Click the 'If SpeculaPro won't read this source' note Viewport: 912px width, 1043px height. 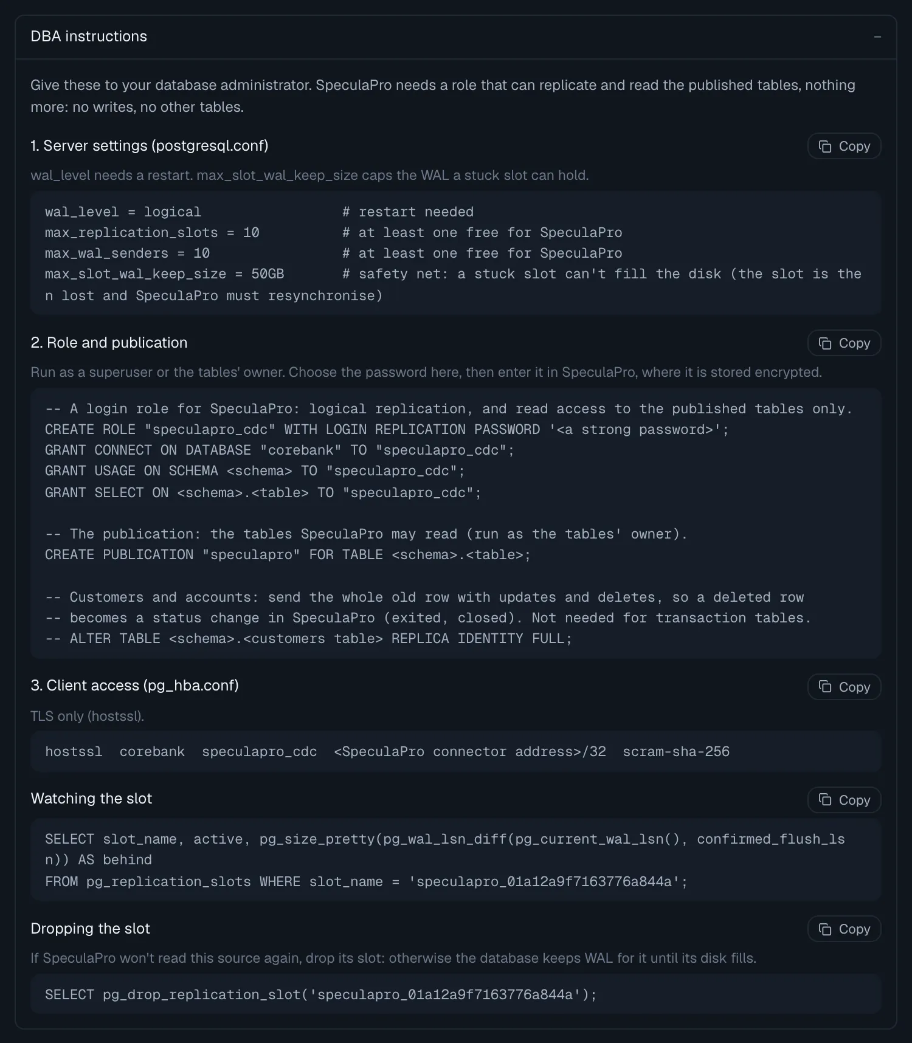(393, 958)
